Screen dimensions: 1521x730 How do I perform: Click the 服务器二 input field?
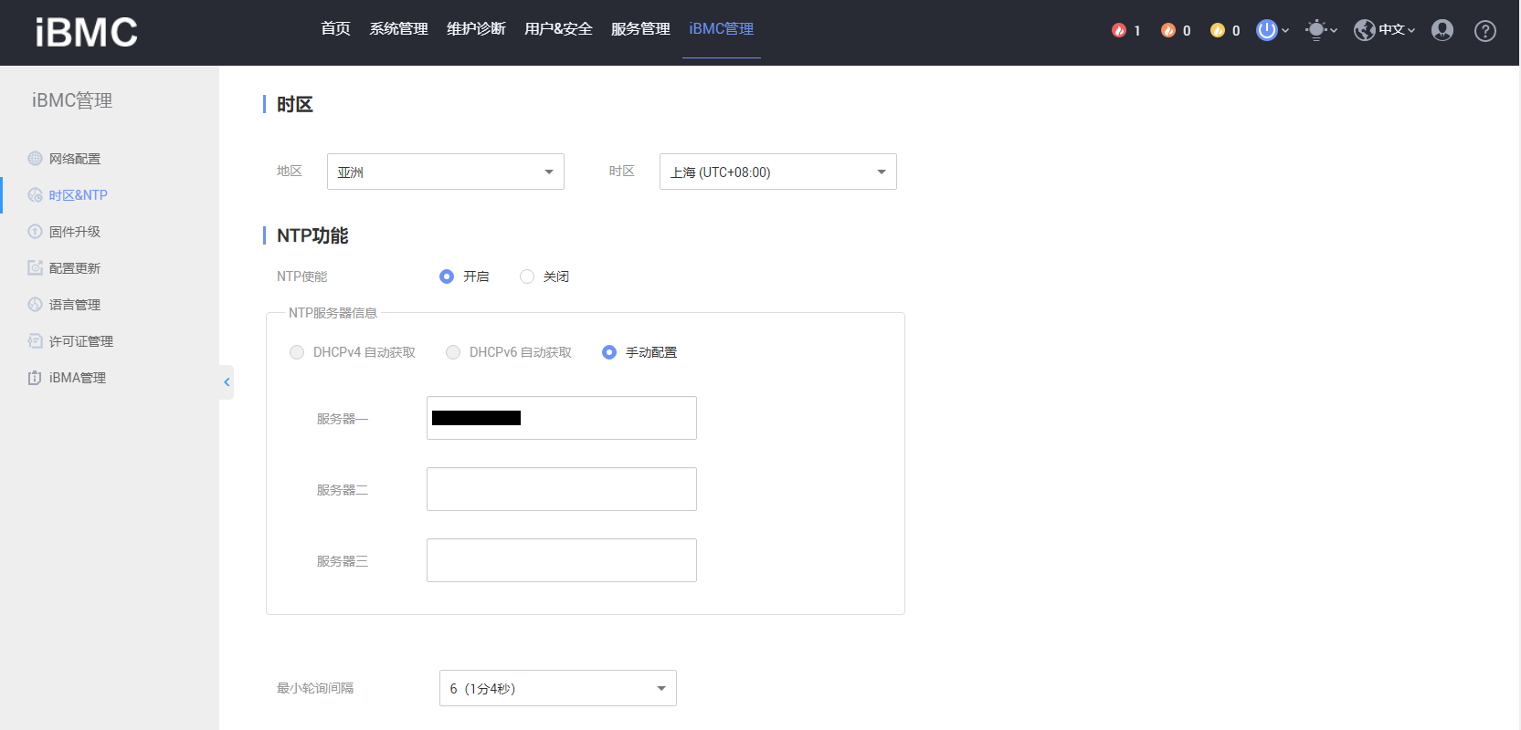(x=562, y=489)
